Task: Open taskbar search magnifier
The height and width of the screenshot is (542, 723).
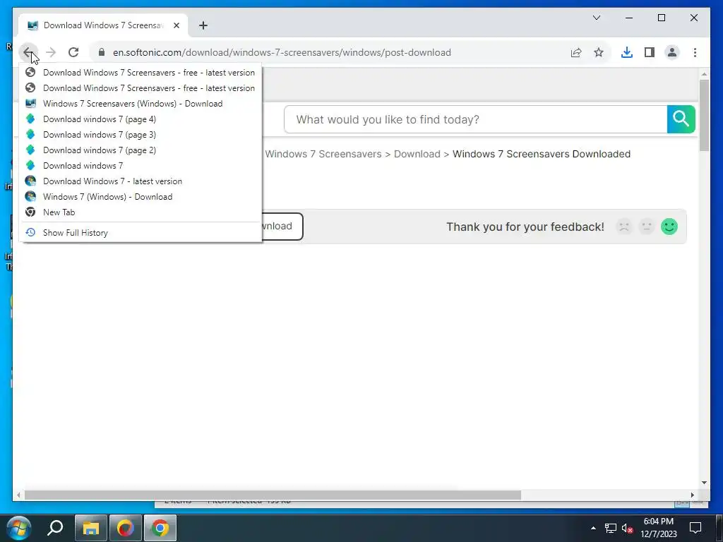Action: click(55, 528)
